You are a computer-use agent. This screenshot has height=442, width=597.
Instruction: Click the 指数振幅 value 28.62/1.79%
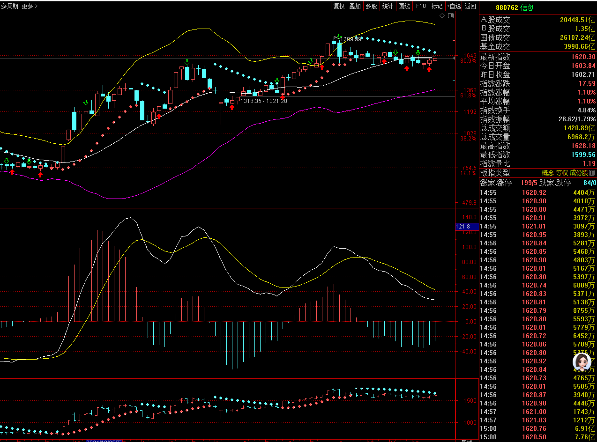click(577, 119)
